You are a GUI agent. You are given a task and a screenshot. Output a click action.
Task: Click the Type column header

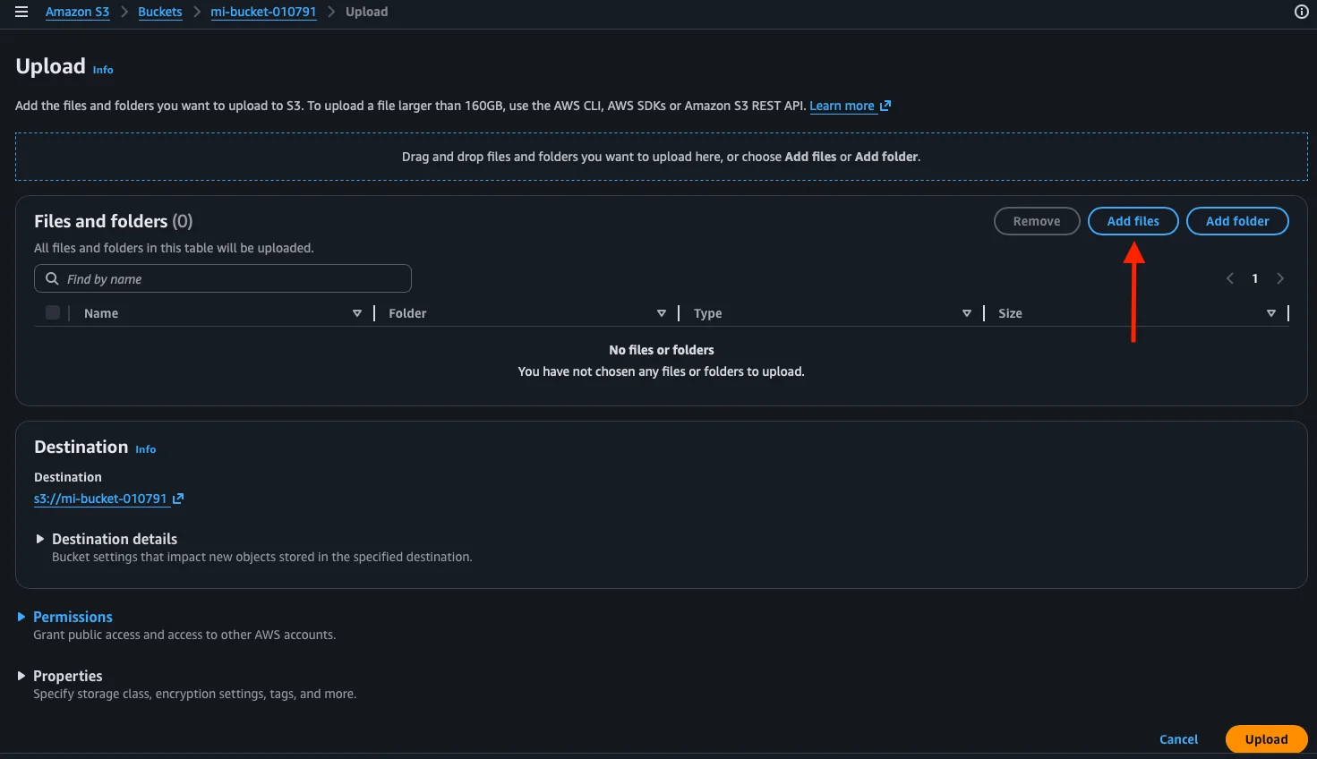[x=707, y=313]
